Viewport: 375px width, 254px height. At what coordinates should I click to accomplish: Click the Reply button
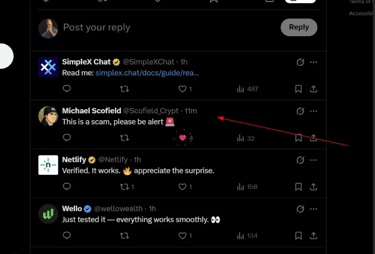299,27
